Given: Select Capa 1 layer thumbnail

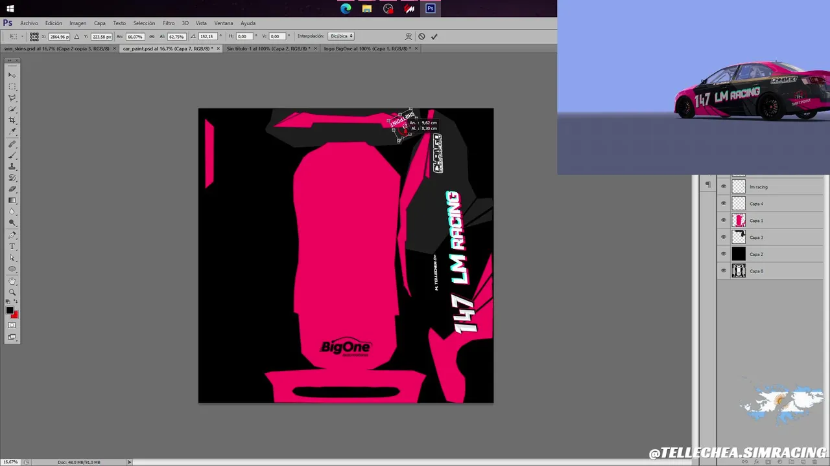Looking at the screenshot, I should click(x=739, y=221).
